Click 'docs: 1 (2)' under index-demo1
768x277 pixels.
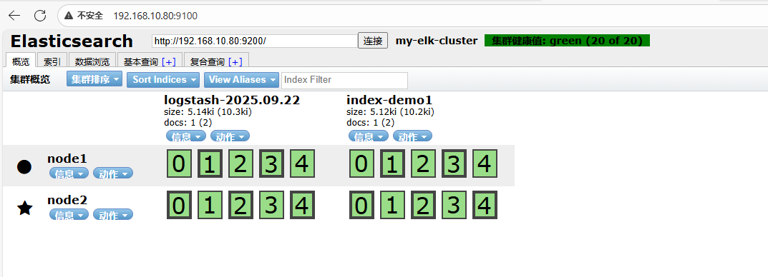371,123
